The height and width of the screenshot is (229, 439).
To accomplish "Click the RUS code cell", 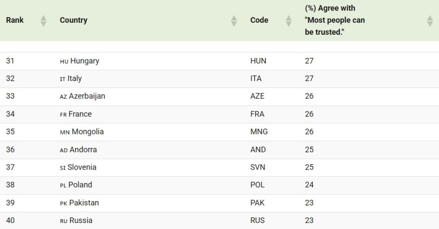I will click(x=258, y=221).
